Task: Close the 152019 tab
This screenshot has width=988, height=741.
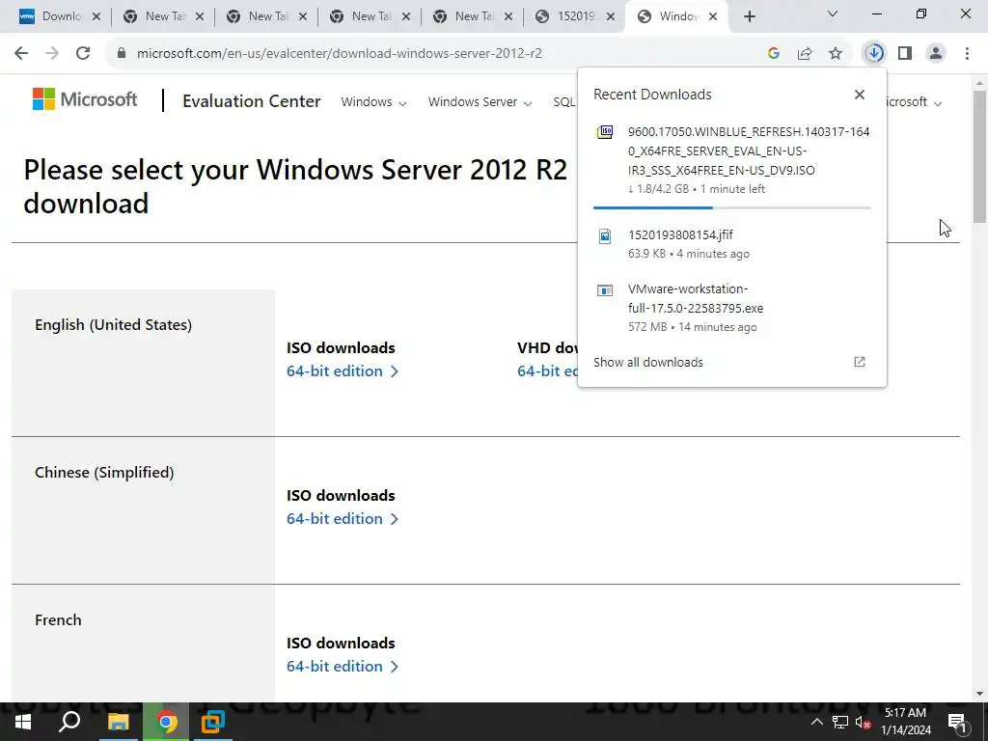Action: (610, 17)
